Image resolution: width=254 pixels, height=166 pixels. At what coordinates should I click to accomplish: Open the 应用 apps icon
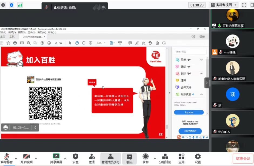(x=181, y=157)
